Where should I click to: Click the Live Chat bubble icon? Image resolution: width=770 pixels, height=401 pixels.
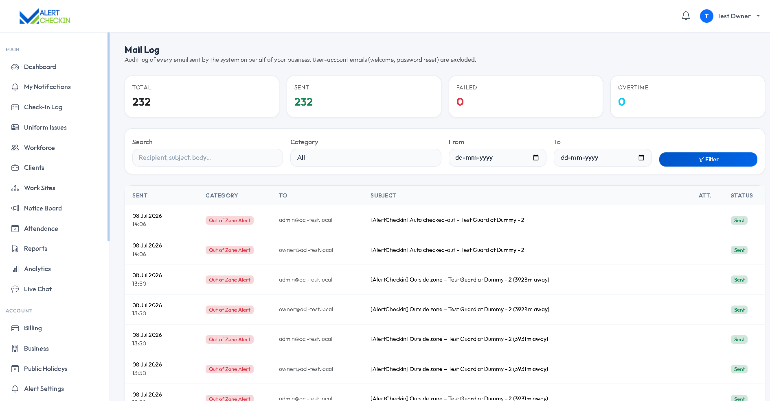tap(15, 289)
